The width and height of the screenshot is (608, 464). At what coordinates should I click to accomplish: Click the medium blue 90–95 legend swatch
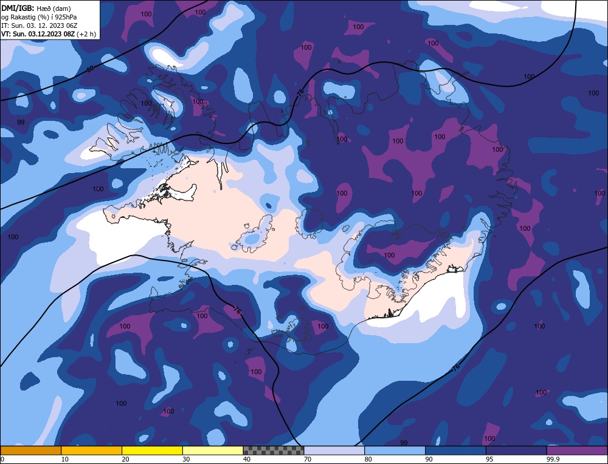[455, 450]
